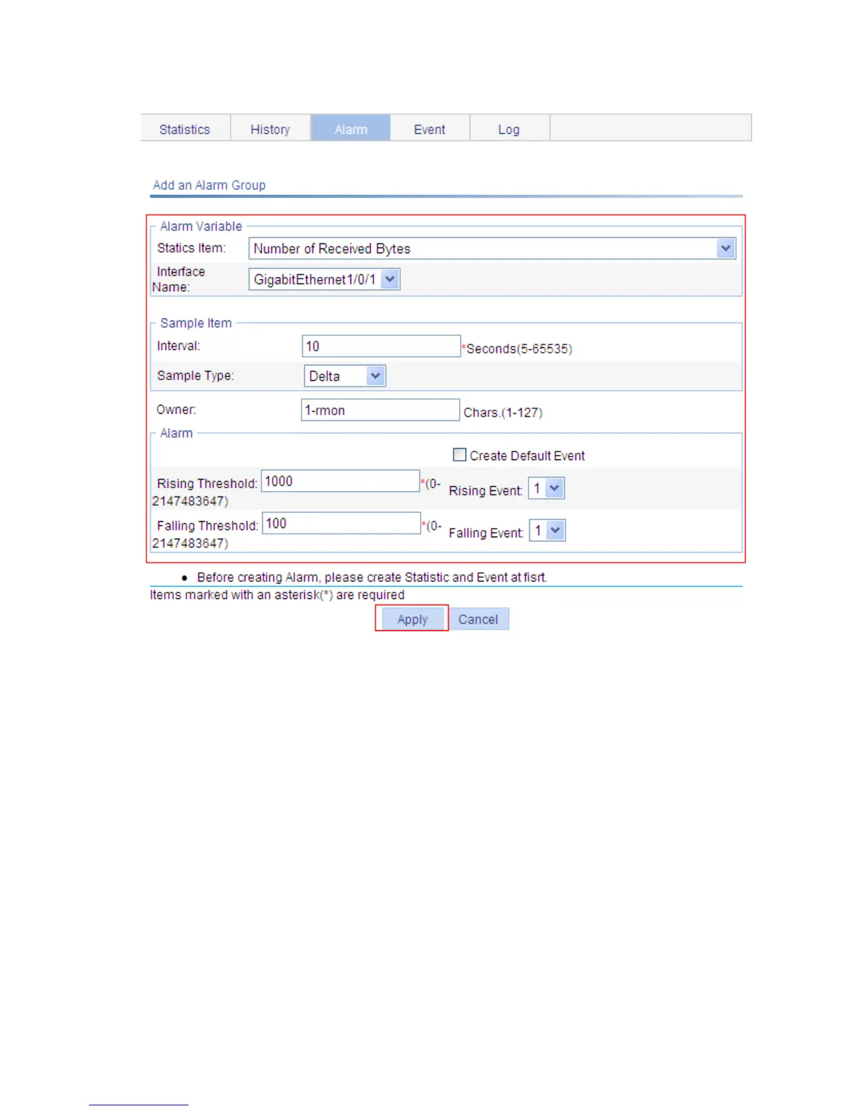Click the 'Sample Type:' label
This screenshot has width=858, height=1111.
click(196, 375)
